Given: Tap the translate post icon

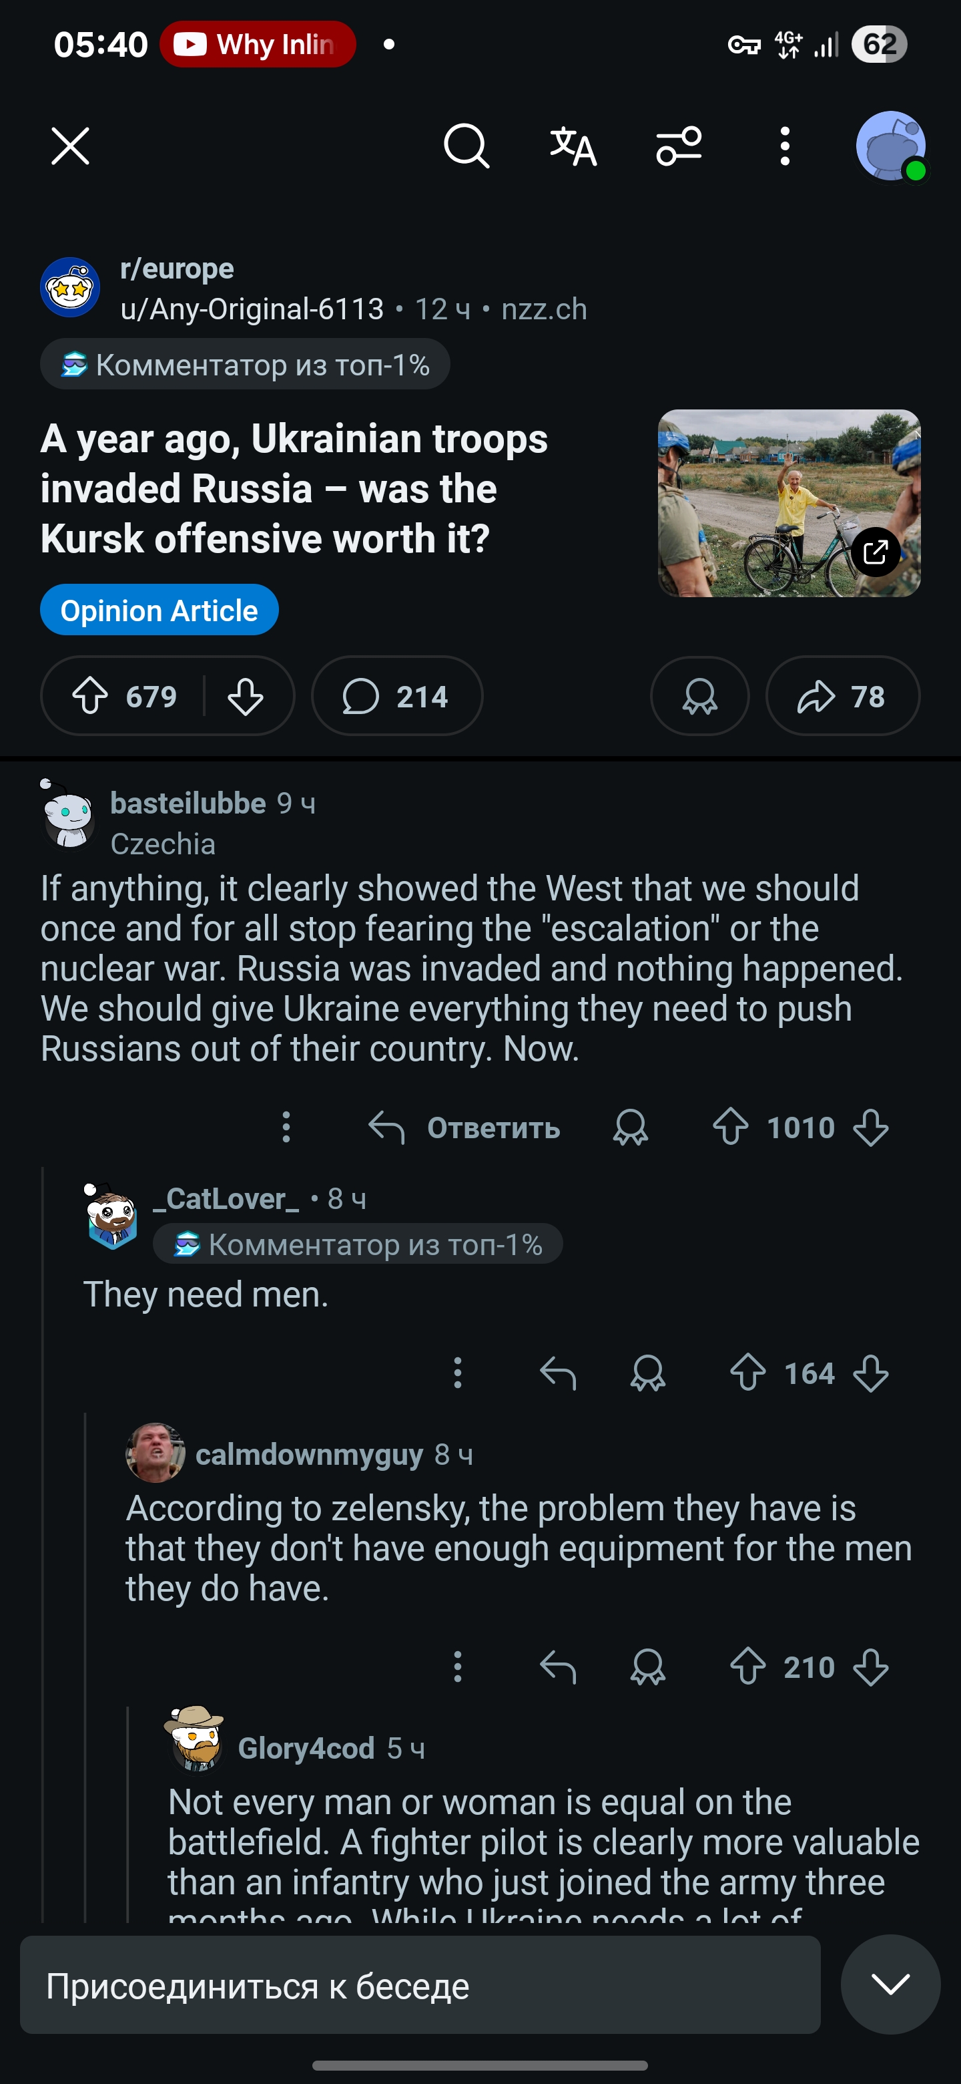Looking at the screenshot, I should [x=573, y=146].
